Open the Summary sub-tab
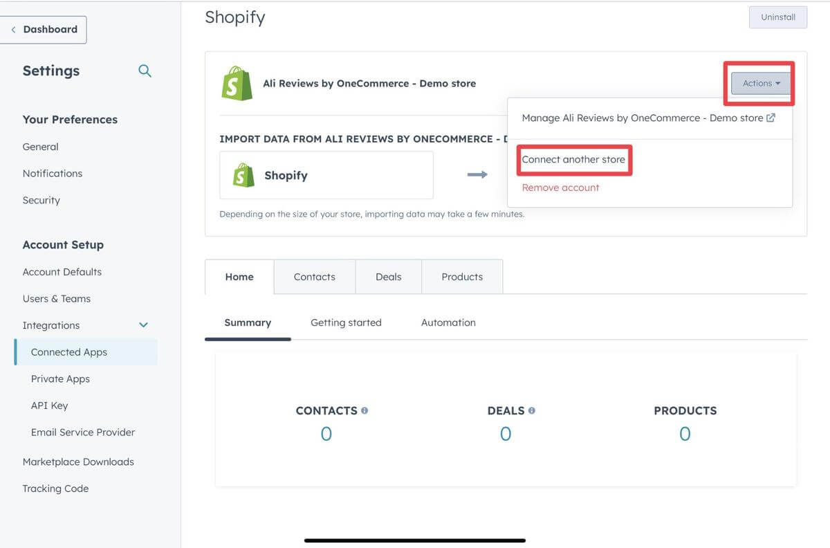 coord(248,322)
